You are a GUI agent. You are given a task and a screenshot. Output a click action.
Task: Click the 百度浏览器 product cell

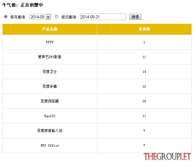(x=50, y=101)
